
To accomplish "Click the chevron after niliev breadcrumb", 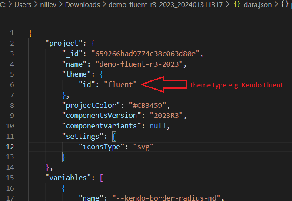I will pyautogui.click(x=61, y=4).
